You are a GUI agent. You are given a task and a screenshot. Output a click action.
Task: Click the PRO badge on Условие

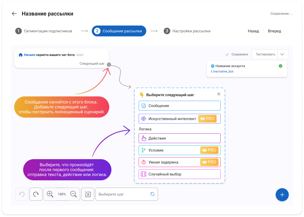pos(209,150)
